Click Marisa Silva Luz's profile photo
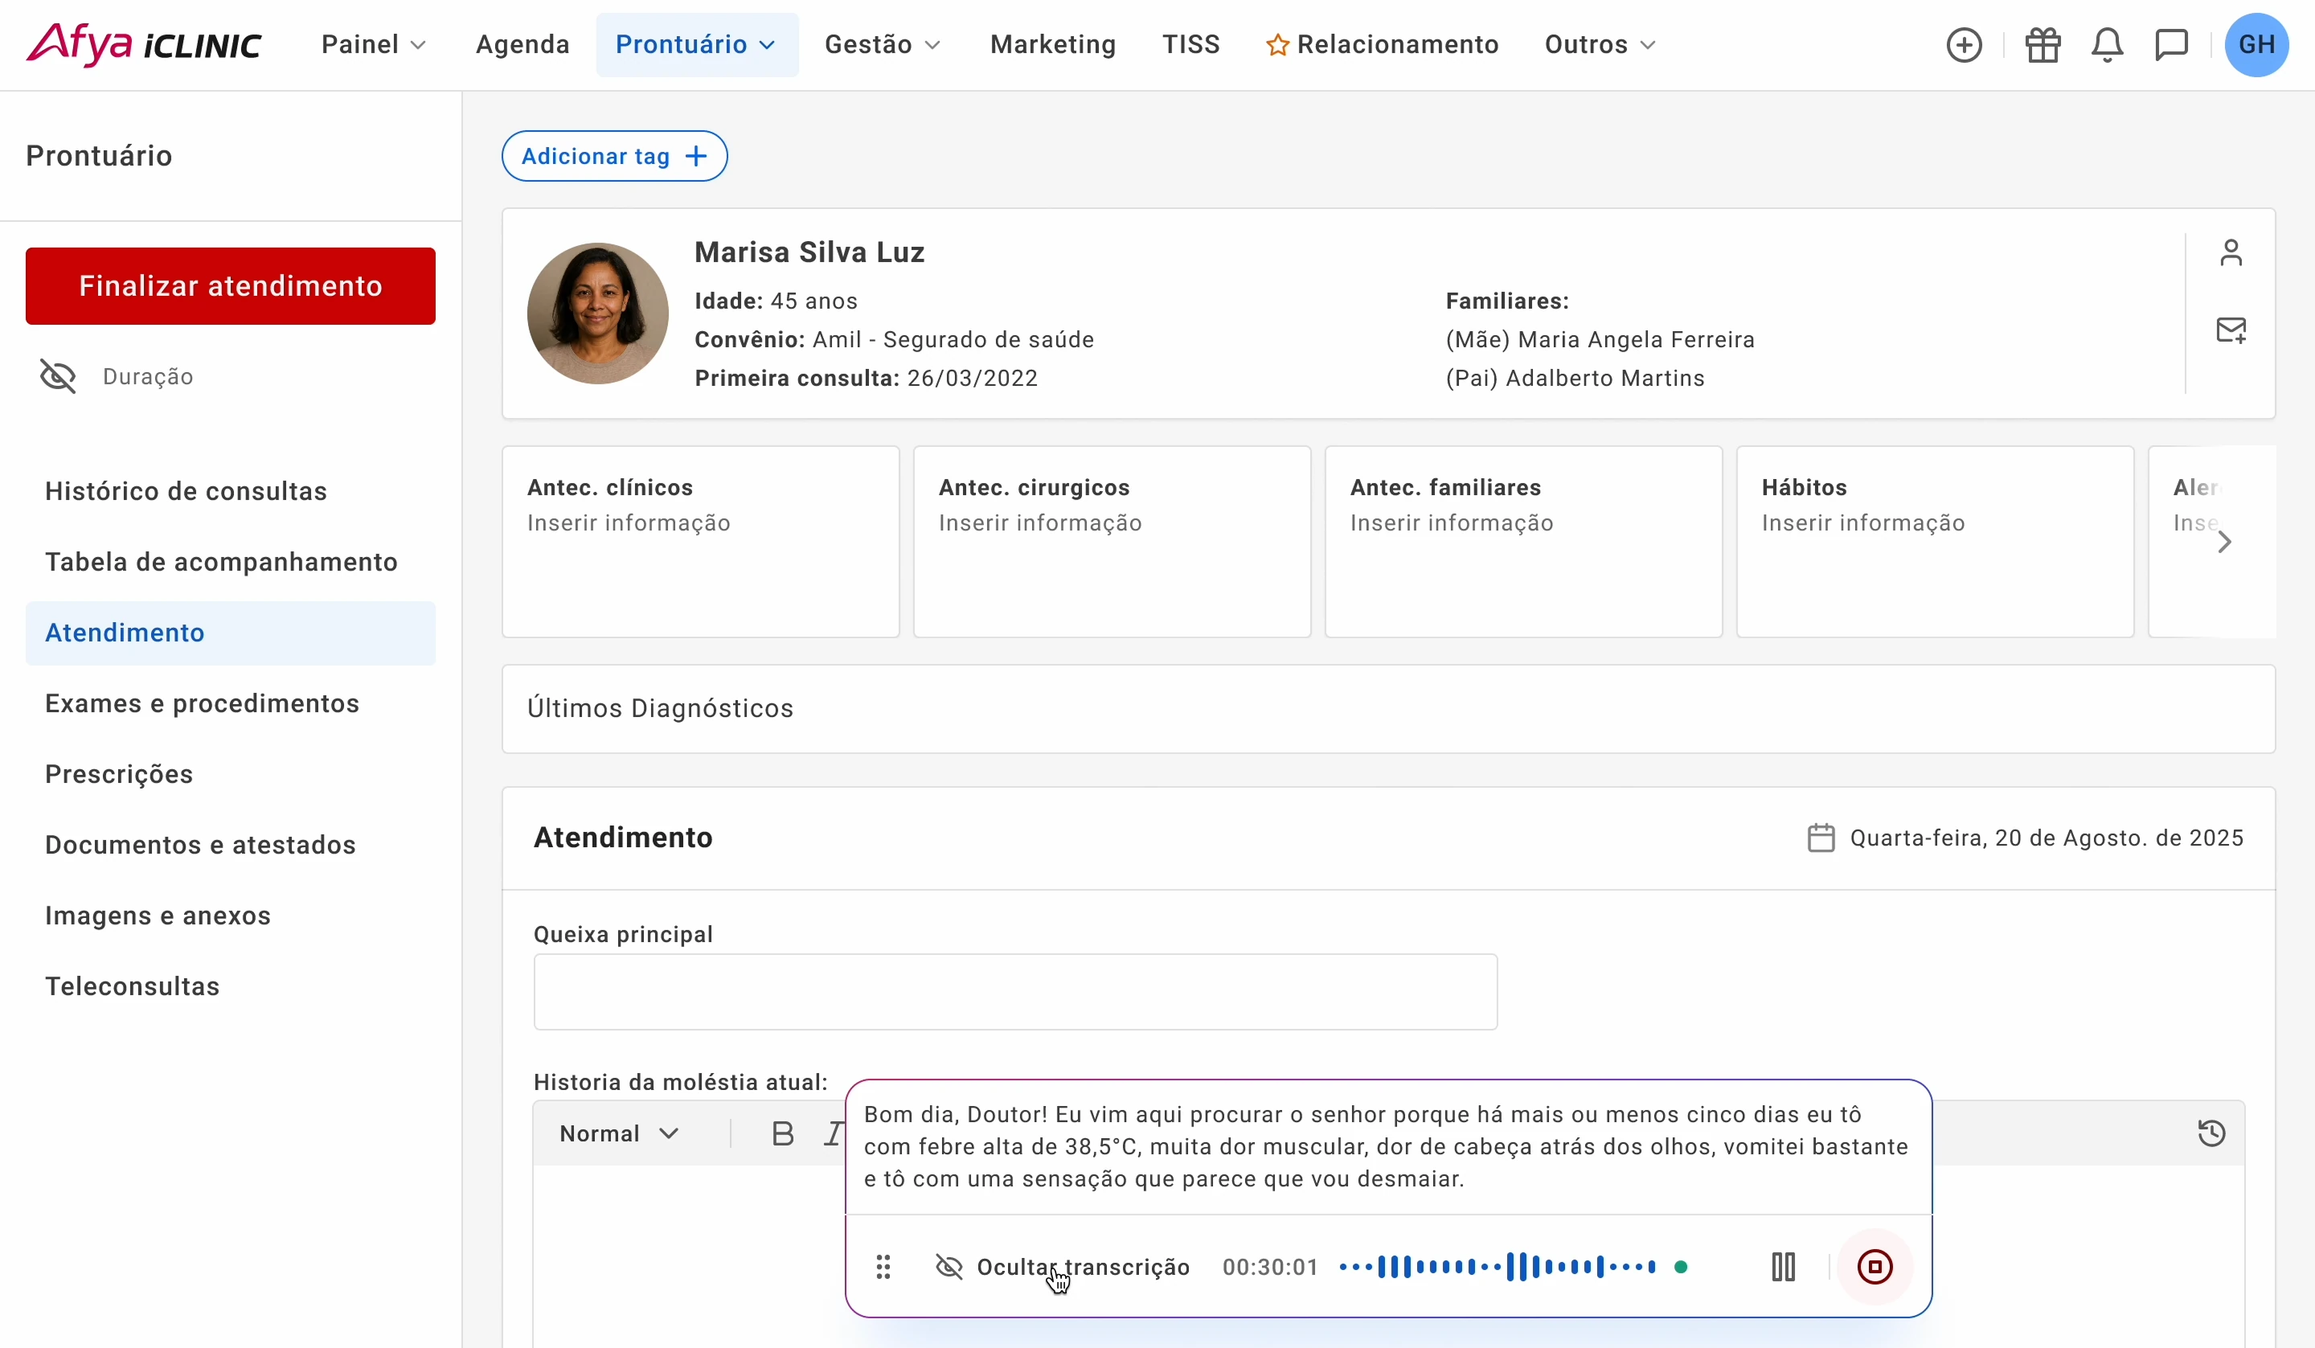The height and width of the screenshot is (1348, 2315). 598,313
